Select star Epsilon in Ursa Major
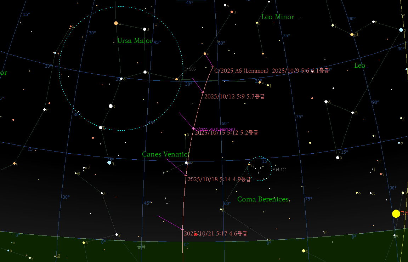Image resolution: width=408 pixels, height=262 pixels. [x=110, y=106]
